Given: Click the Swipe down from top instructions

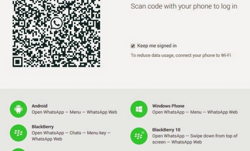Looking at the screenshot, I should point(195,139).
